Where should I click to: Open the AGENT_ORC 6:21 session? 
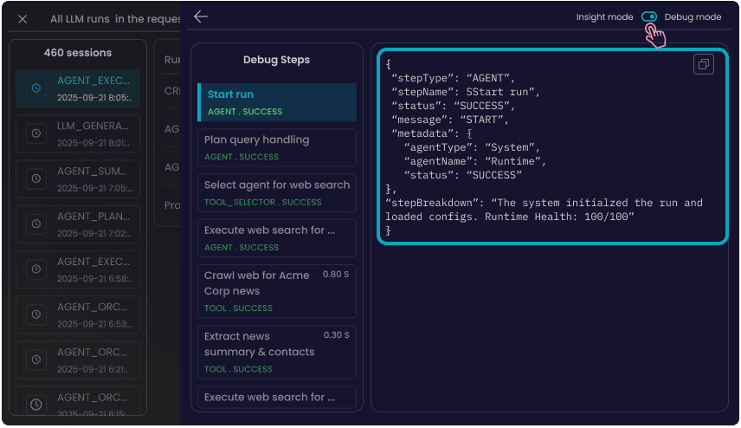coord(78,360)
